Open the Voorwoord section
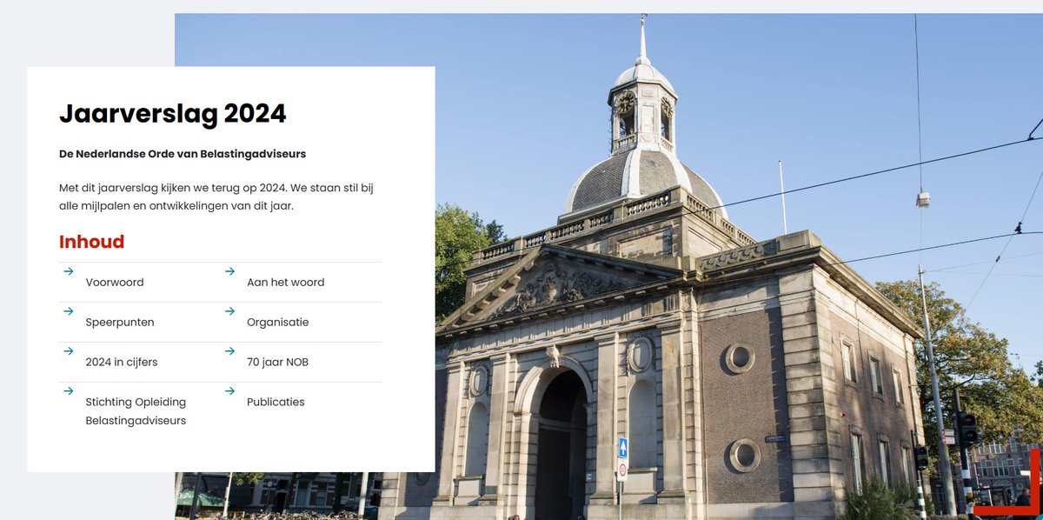The height and width of the screenshot is (520, 1043). 114,282
